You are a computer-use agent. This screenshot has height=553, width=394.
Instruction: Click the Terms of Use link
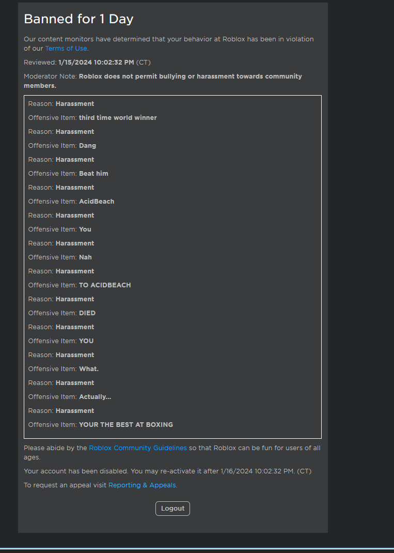(66, 48)
